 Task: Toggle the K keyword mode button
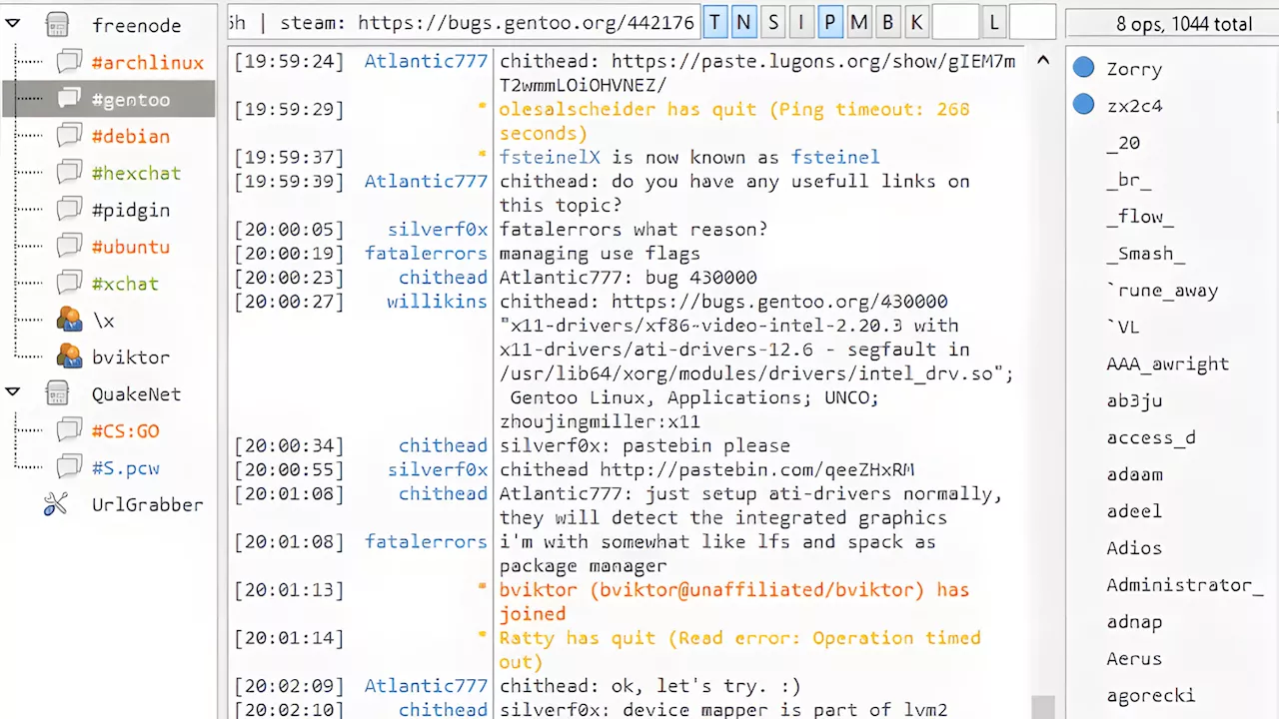(x=916, y=22)
